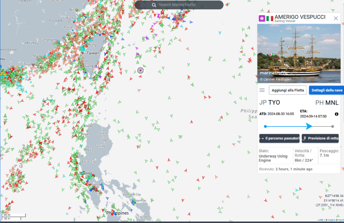Click the 7.1m draught value
The width and height of the screenshot is (344, 223).
point(324,155)
